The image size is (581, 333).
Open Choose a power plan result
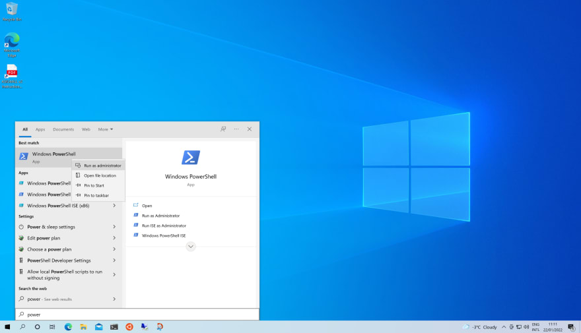click(50, 249)
